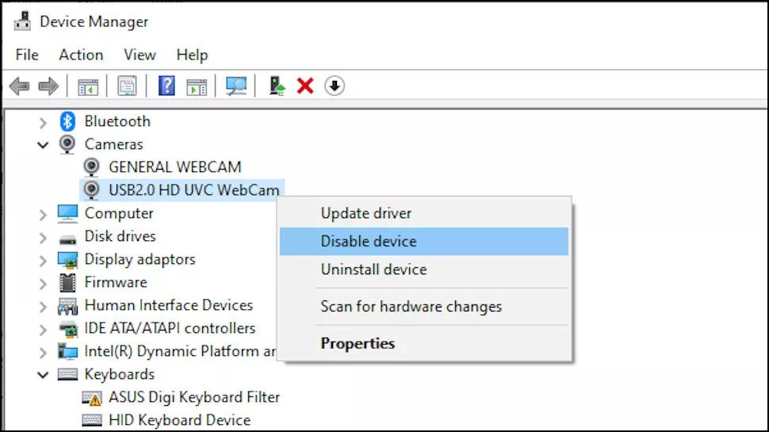
Task: Select the Computer tree label
Action: 119,213
